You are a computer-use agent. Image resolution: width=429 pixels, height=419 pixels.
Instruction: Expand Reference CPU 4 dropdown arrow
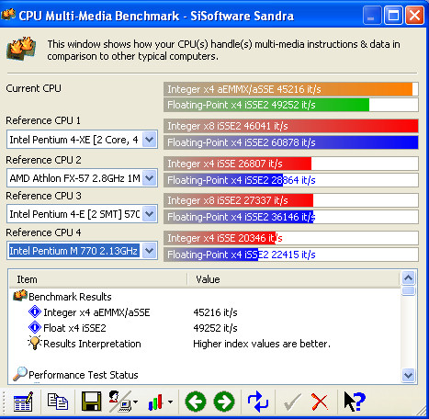click(150, 251)
